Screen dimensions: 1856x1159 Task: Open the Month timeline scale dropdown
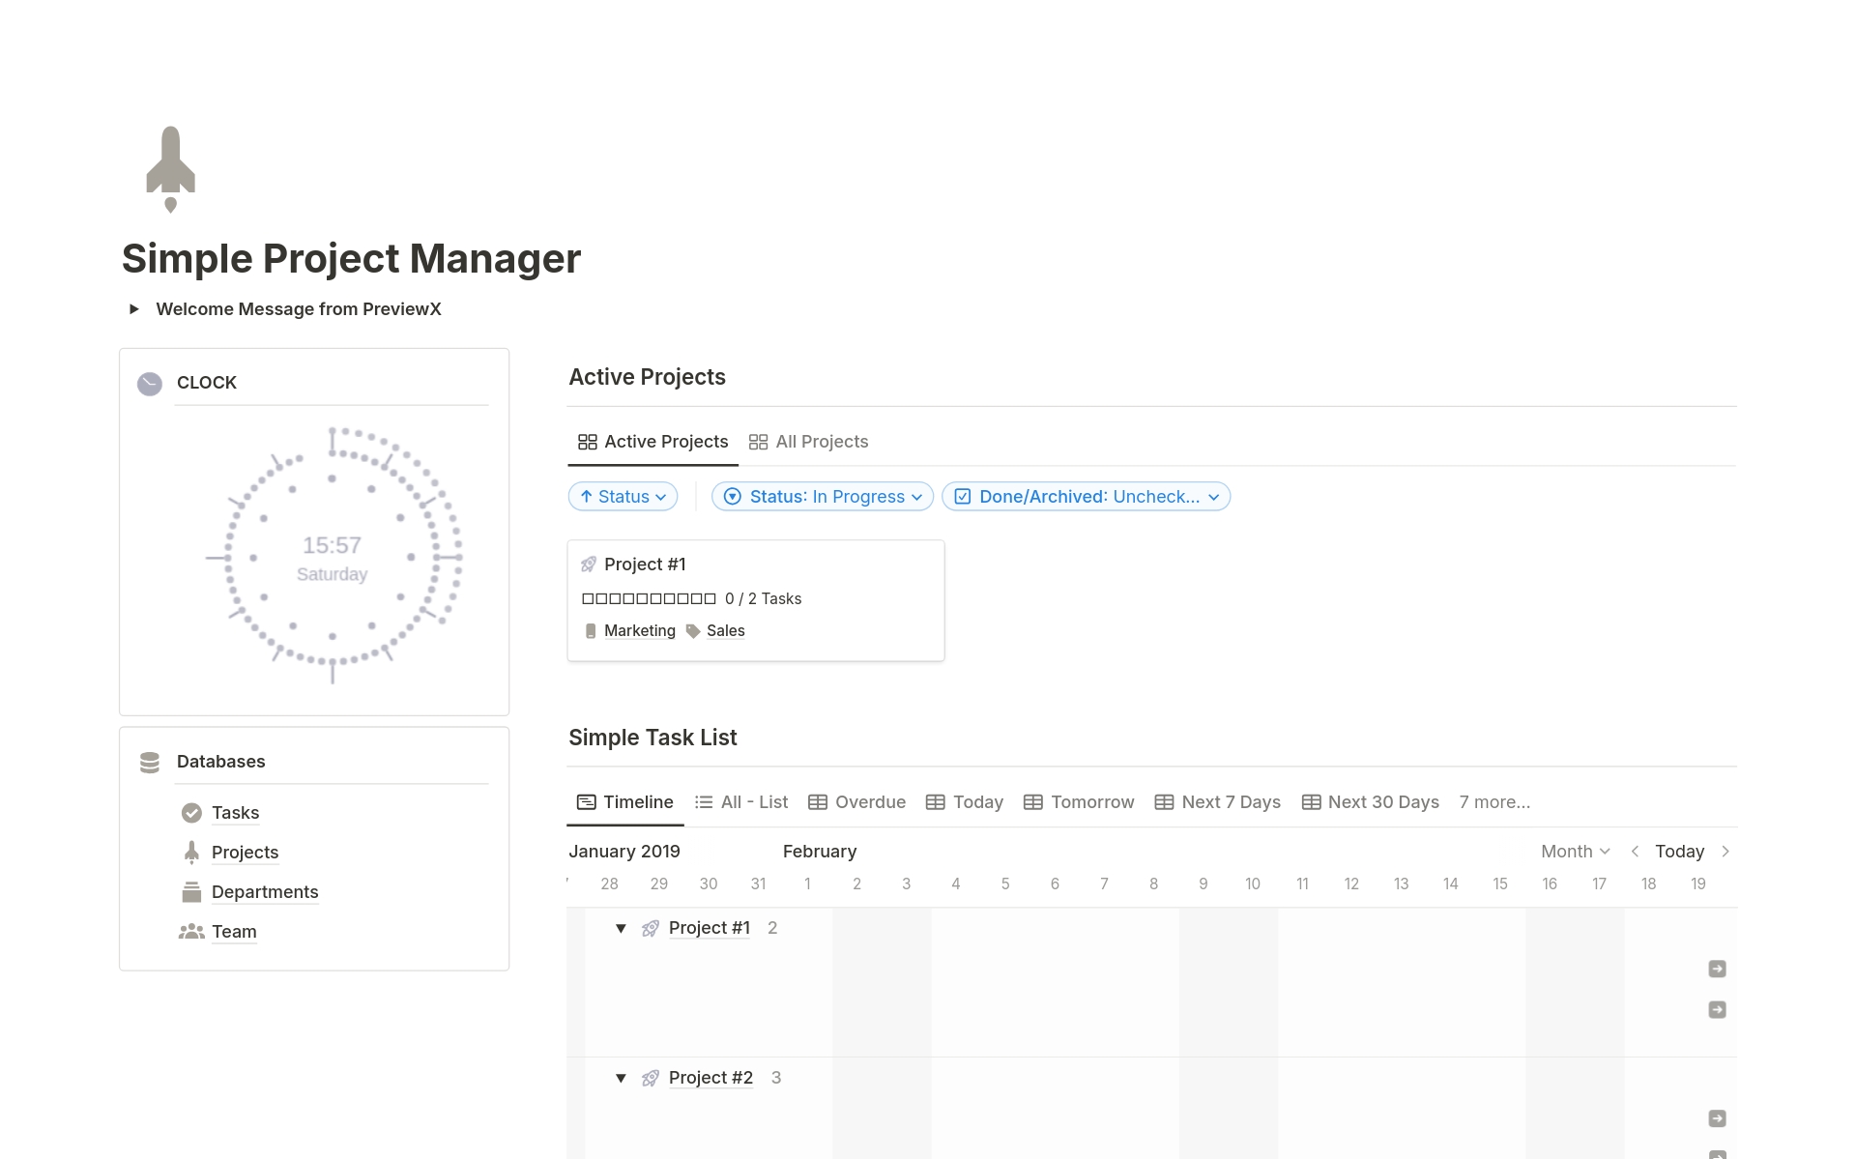click(1575, 852)
